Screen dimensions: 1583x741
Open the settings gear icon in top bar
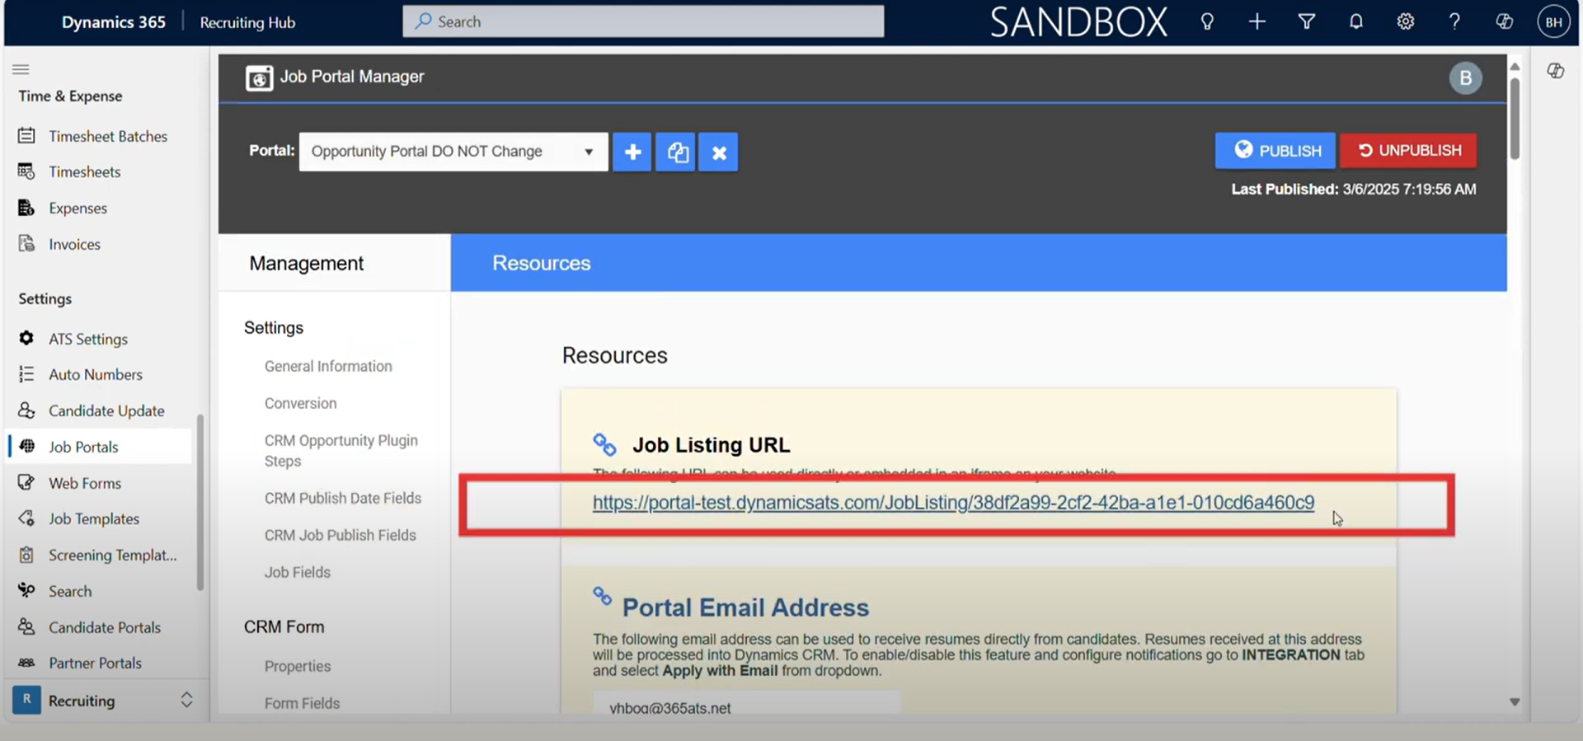click(1405, 21)
